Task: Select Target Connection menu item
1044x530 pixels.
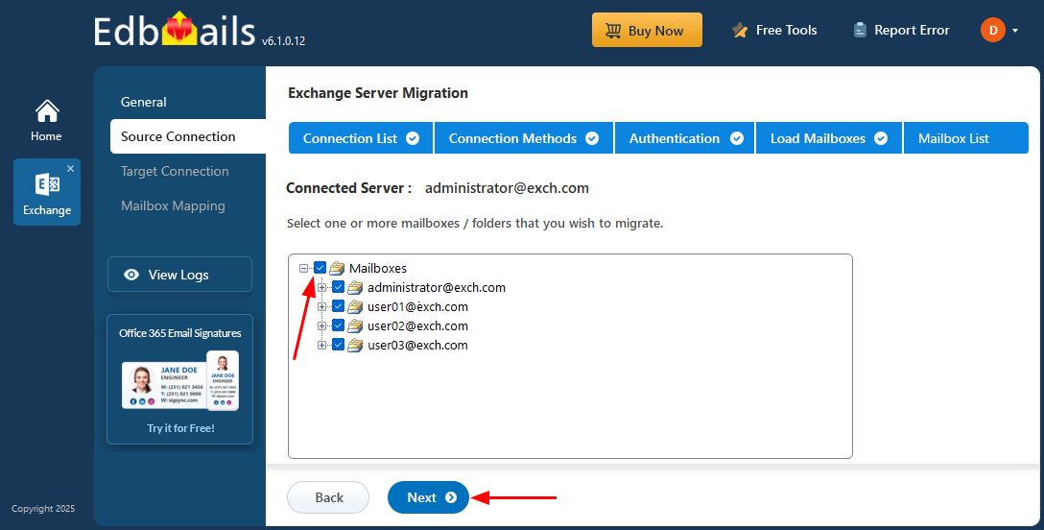Action: pos(175,171)
